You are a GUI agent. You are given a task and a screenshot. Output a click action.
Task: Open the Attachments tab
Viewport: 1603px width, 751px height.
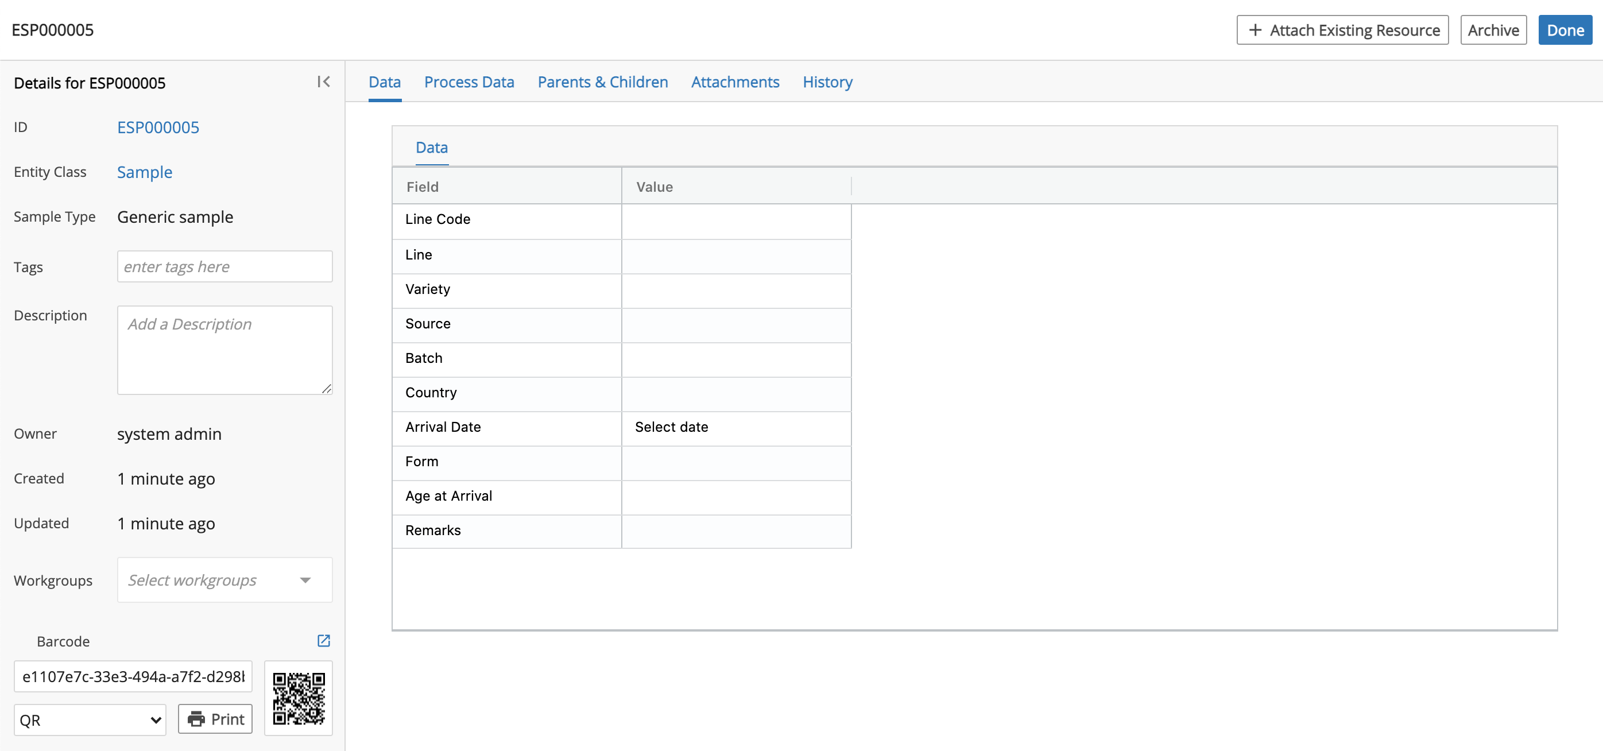[x=735, y=82]
